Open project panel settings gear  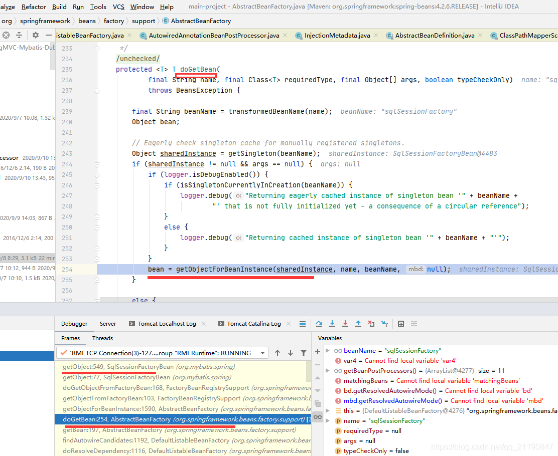35,35
